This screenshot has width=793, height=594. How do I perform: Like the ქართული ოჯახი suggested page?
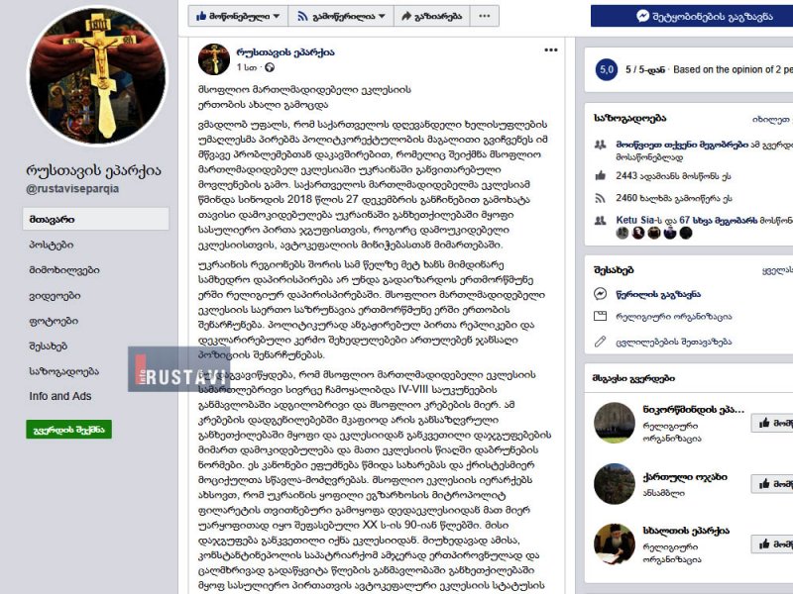(x=772, y=484)
